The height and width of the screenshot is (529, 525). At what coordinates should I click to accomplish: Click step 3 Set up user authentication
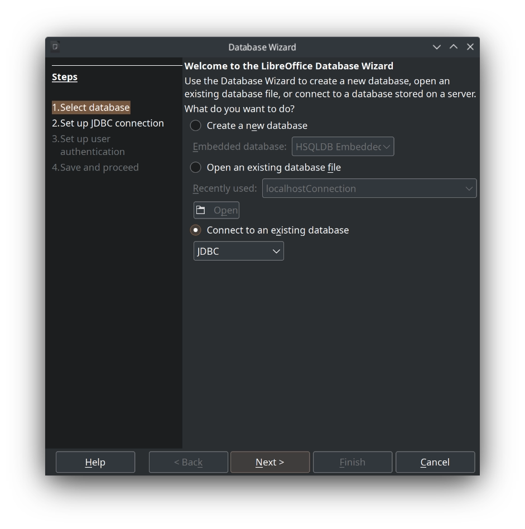tap(89, 145)
